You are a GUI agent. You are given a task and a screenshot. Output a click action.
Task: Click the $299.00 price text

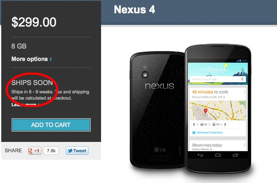point(34,22)
